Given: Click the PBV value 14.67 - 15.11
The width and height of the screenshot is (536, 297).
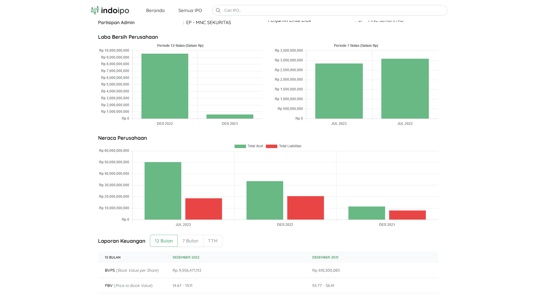Looking at the screenshot, I should pos(183,286).
